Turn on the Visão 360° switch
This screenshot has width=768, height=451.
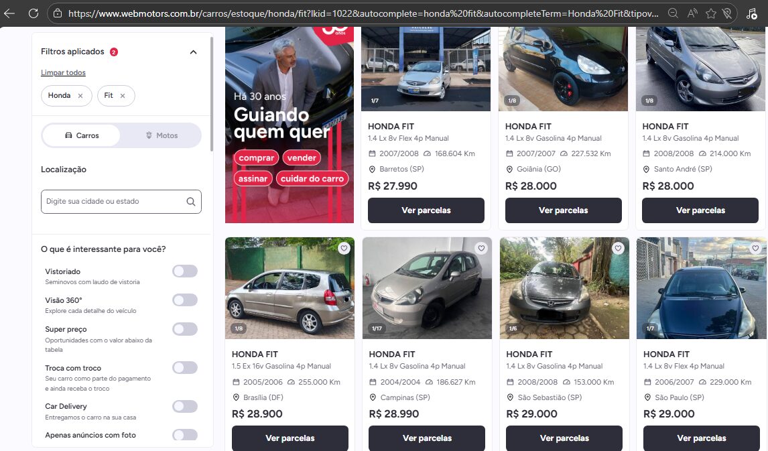(x=185, y=300)
